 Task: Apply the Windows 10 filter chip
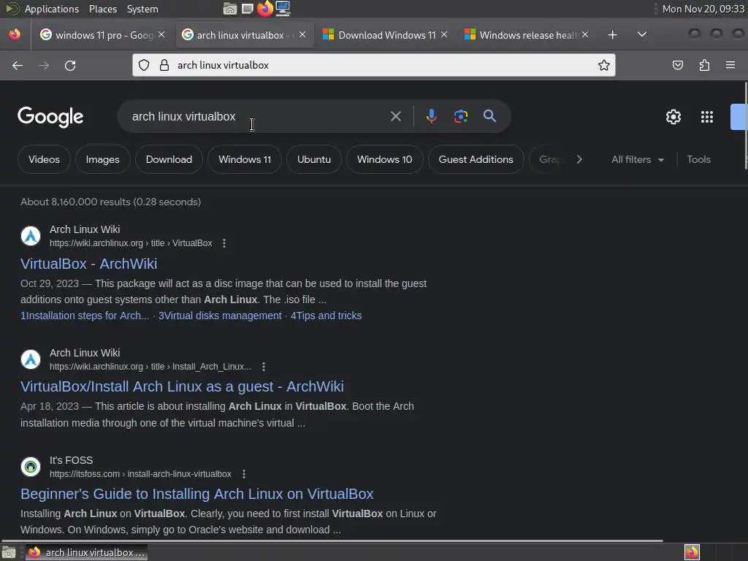click(384, 159)
